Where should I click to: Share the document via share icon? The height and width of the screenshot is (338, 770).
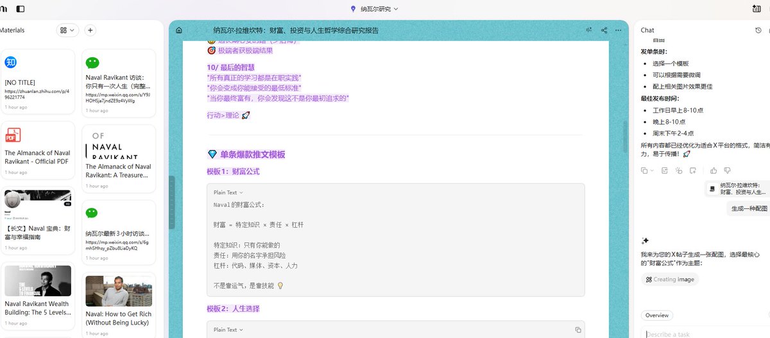pyautogui.click(x=604, y=30)
